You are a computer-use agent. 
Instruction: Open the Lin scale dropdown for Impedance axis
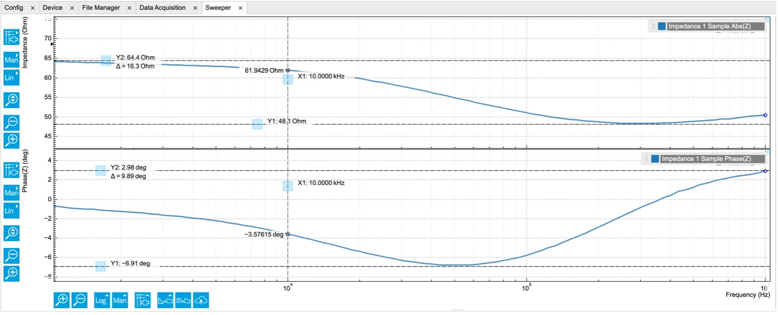(11, 78)
